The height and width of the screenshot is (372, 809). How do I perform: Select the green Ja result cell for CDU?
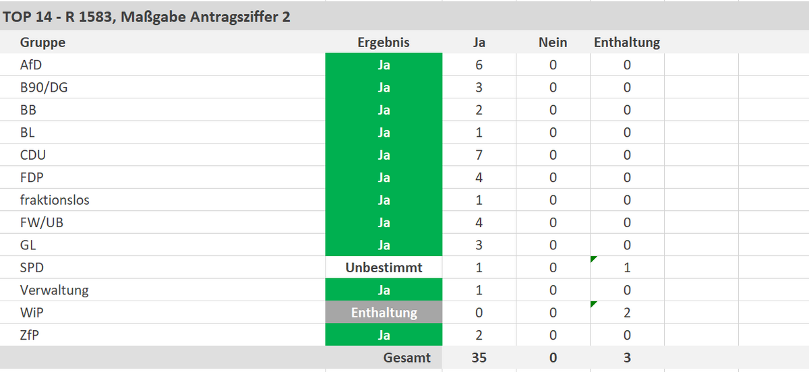coord(384,155)
